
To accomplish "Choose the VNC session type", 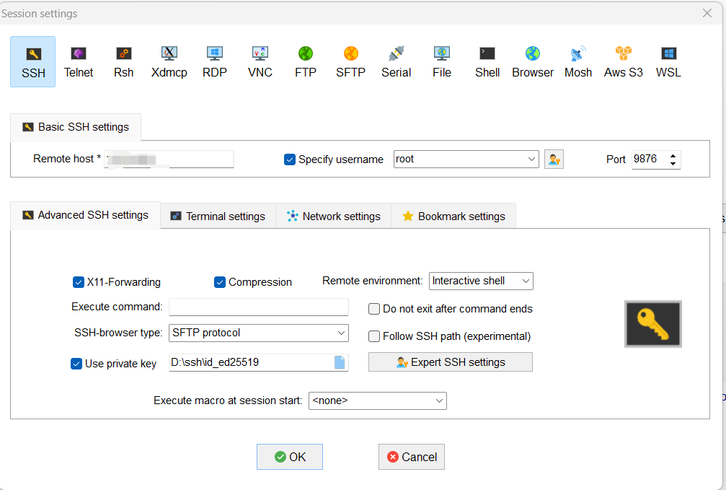I will [x=260, y=61].
